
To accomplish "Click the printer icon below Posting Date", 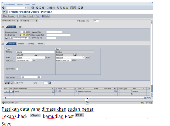I will pyautogui.click(x=6, y=38).
